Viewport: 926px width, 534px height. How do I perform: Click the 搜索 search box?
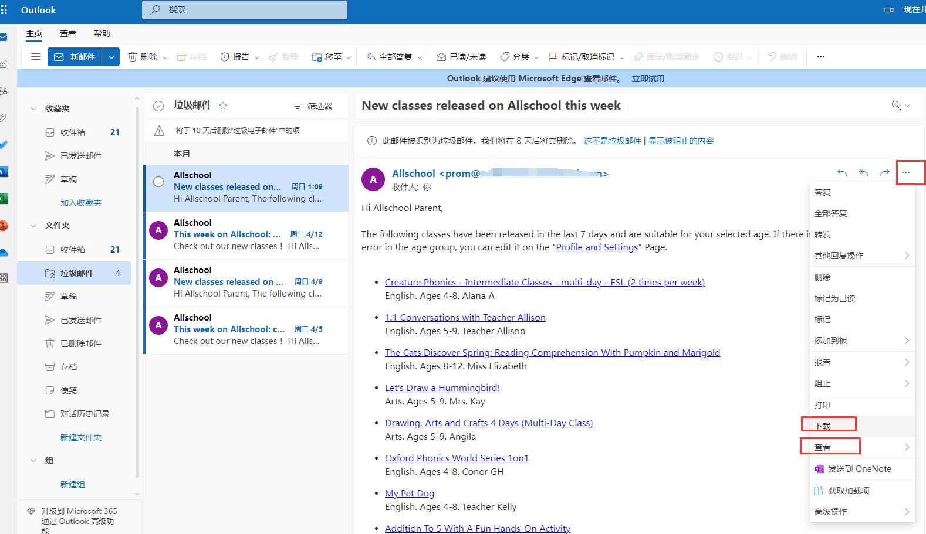coord(245,9)
